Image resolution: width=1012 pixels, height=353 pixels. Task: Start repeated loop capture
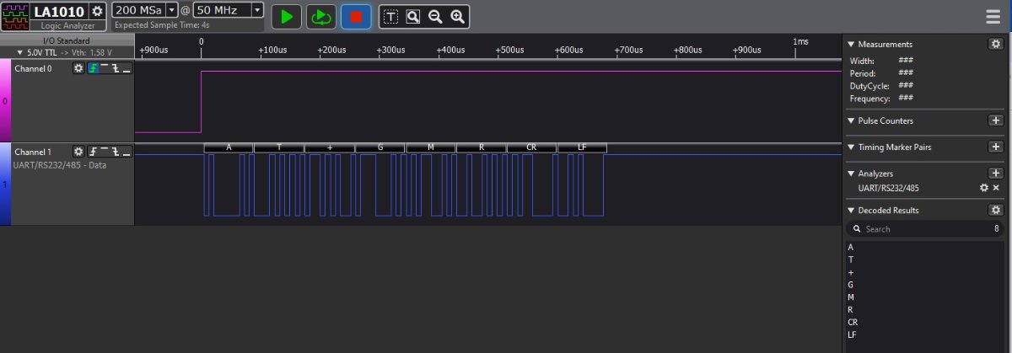pos(321,16)
